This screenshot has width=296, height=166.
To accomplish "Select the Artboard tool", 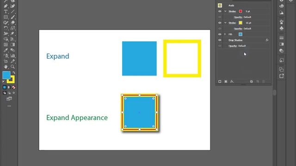I will [6, 61].
